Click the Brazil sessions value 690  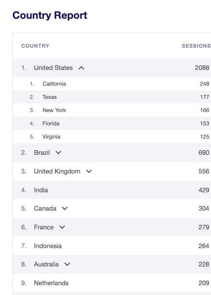pos(204,153)
